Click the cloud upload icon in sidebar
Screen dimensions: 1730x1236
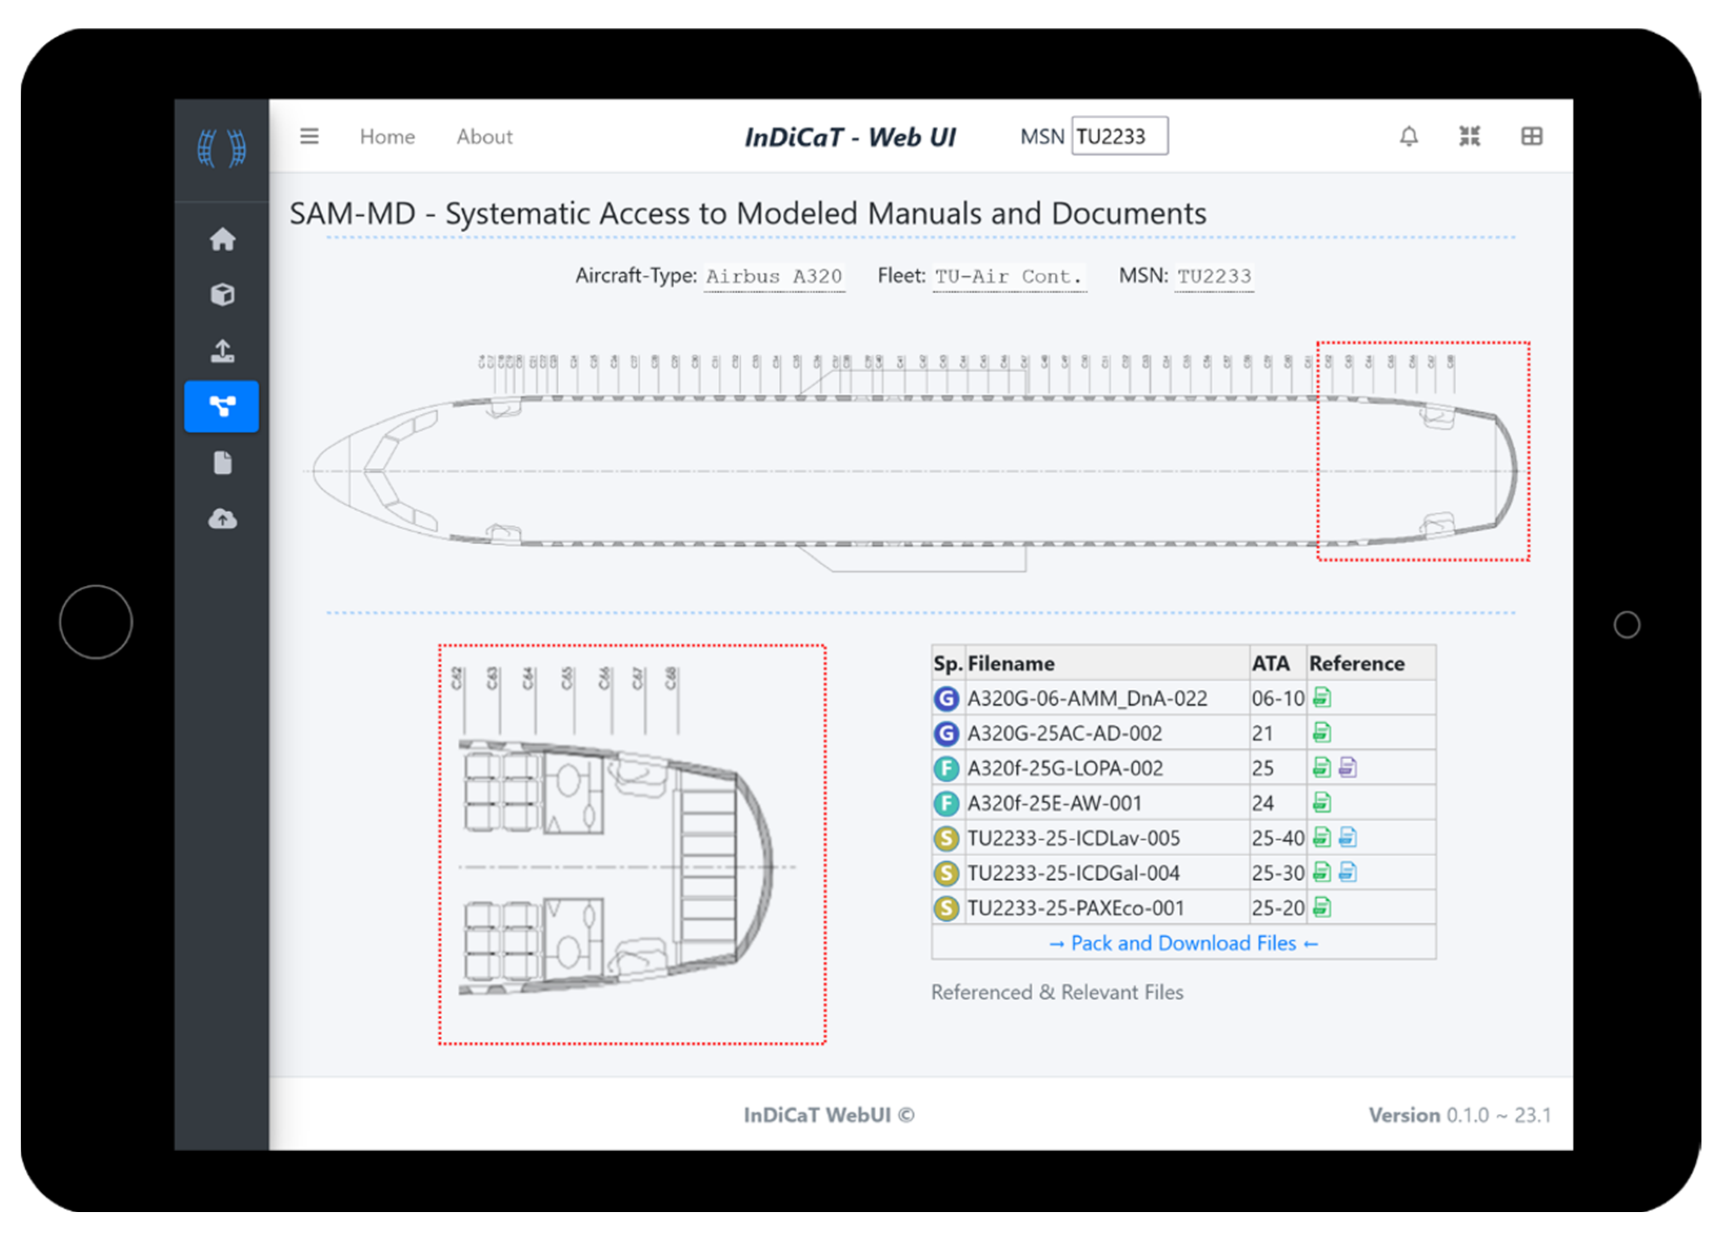(222, 519)
